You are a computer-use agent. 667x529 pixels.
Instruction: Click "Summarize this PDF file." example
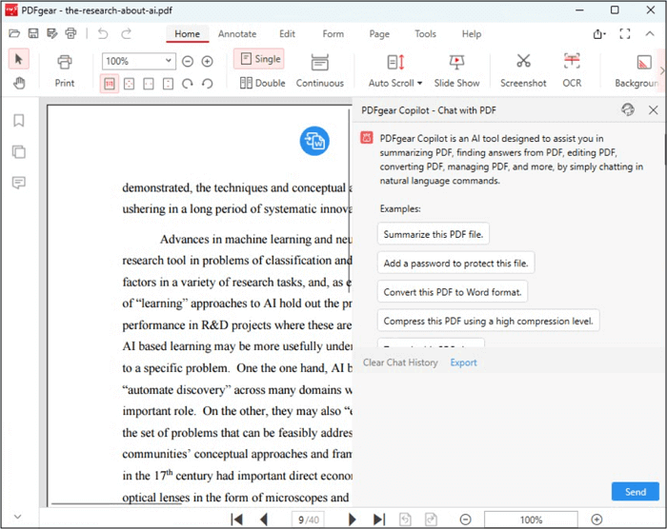coord(434,234)
